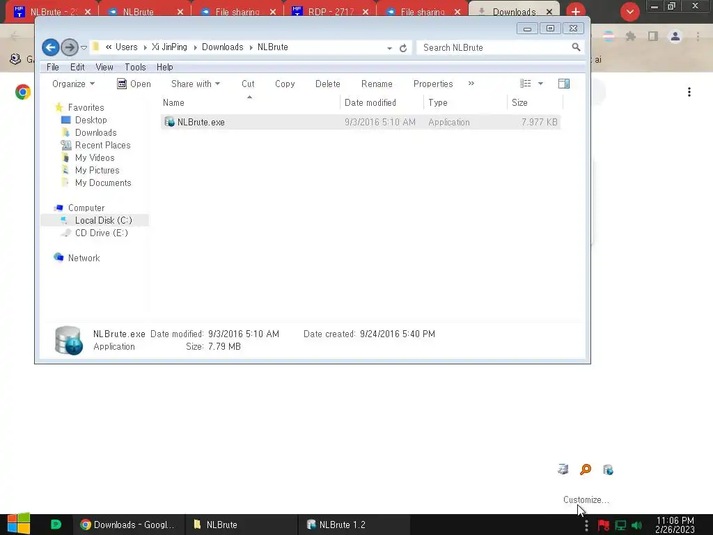Open Downloads in the navigation pane
The height and width of the screenshot is (535, 713).
click(95, 132)
